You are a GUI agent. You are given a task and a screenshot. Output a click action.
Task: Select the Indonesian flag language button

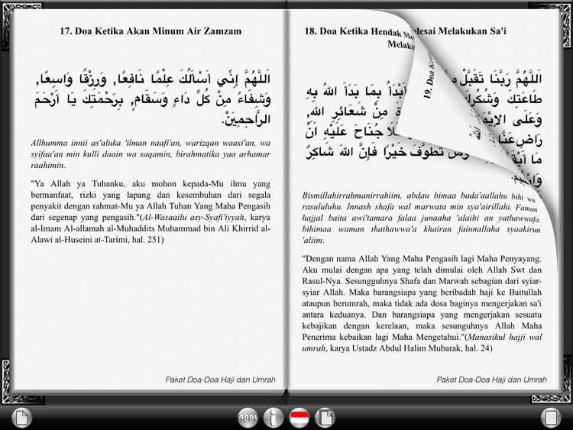pyautogui.click(x=299, y=417)
